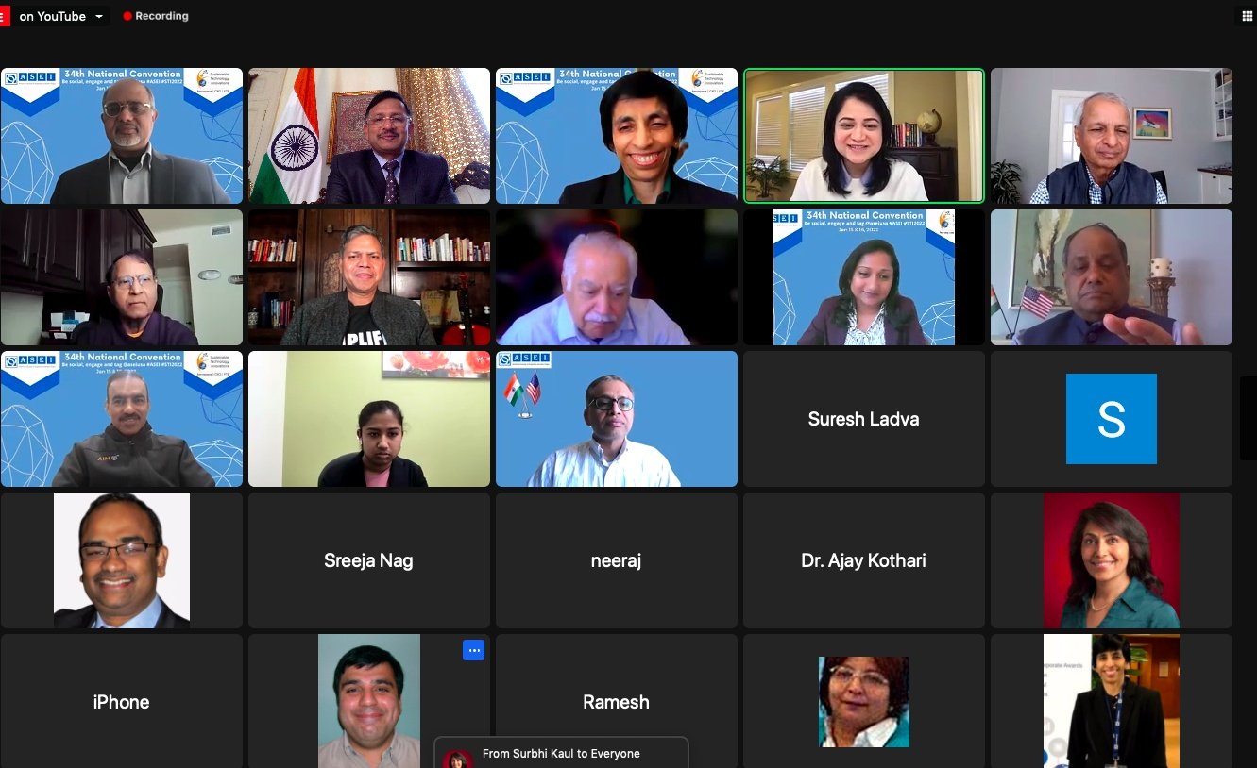The width and height of the screenshot is (1257, 768).
Task: Select the Sreeja Nag participant tile
Action: (369, 560)
